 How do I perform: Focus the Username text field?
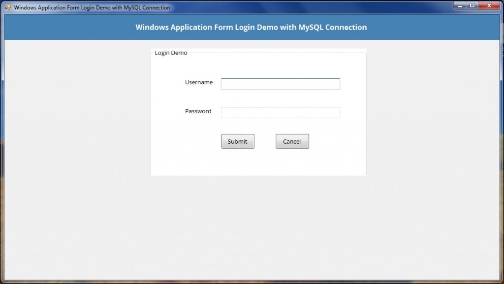pos(280,84)
